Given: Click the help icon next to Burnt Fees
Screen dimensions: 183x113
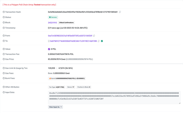Looking at the screenshot, I should [x=4, y=78].
